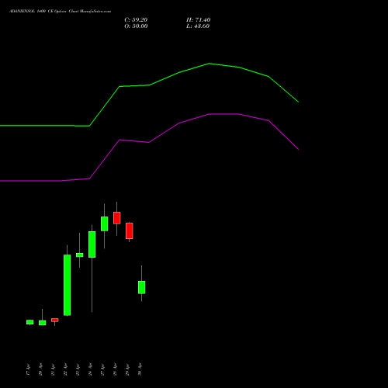Click the close value C: 59.20
Image resolution: width=388 pixels, height=388 pixels.
[136, 20]
